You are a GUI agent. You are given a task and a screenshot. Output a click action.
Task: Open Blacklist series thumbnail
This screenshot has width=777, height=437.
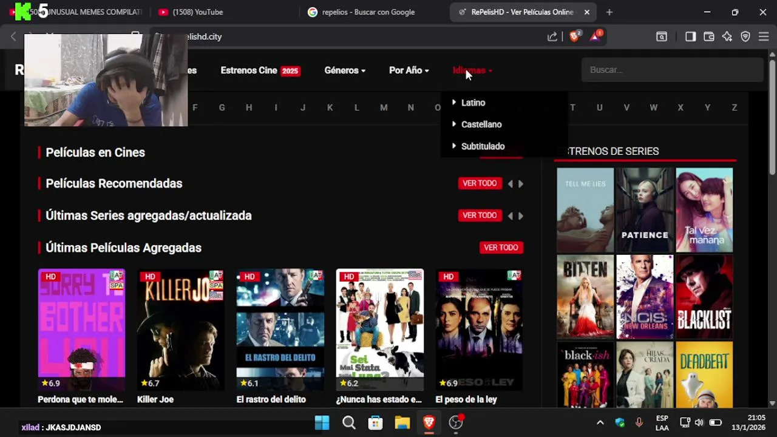pos(704,297)
